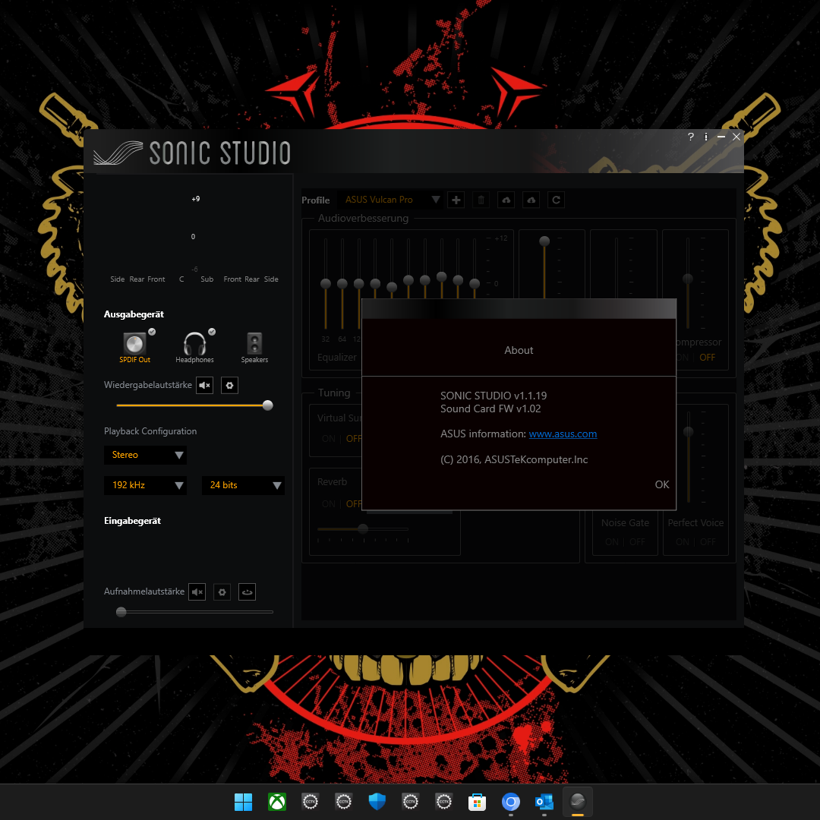Open Microsoft Store from taskbar
This screenshot has width=820, height=820.
(477, 801)
